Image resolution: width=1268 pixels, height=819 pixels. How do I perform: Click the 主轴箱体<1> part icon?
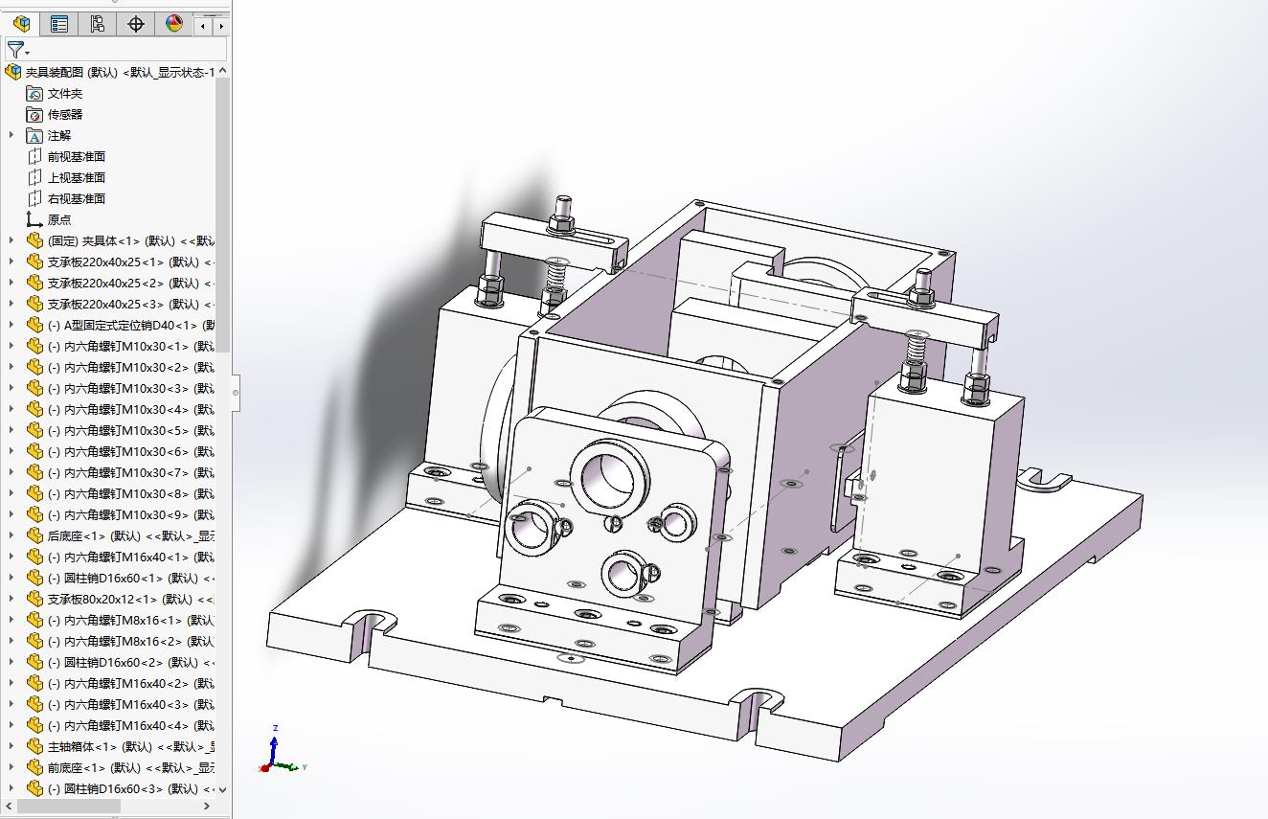click(34, 746)
